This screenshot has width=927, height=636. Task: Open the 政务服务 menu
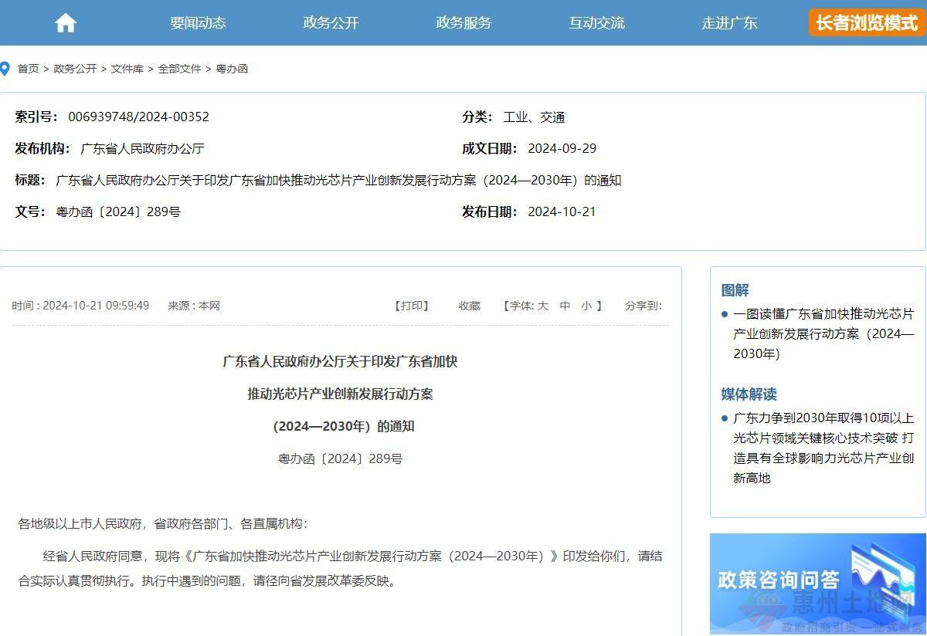[x=463, y=23]
